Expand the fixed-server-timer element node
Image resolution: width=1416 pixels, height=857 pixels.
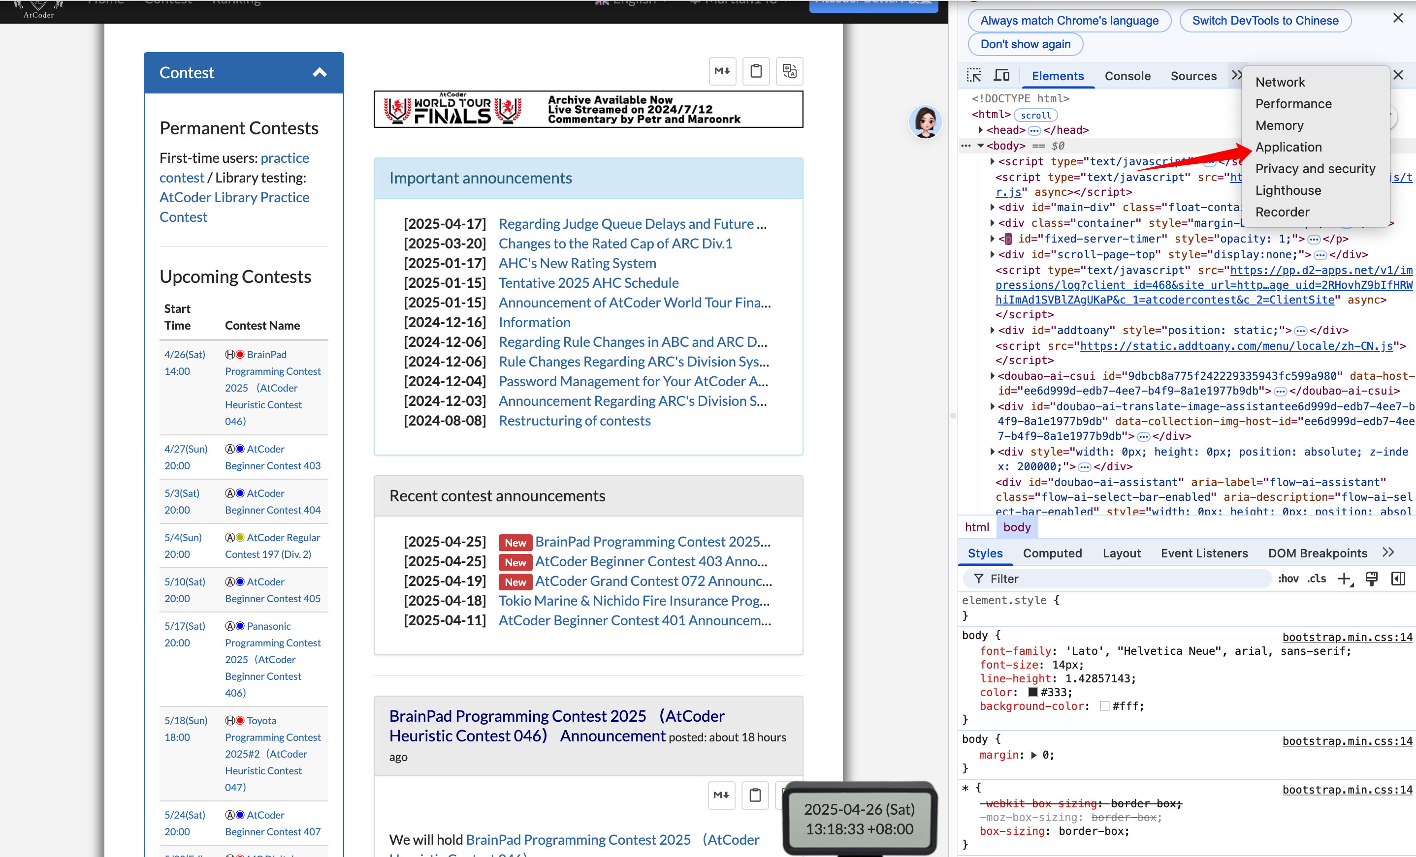(x=992, y=239)
